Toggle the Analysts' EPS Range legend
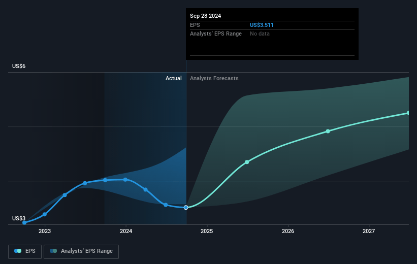 tap(81, 251)
